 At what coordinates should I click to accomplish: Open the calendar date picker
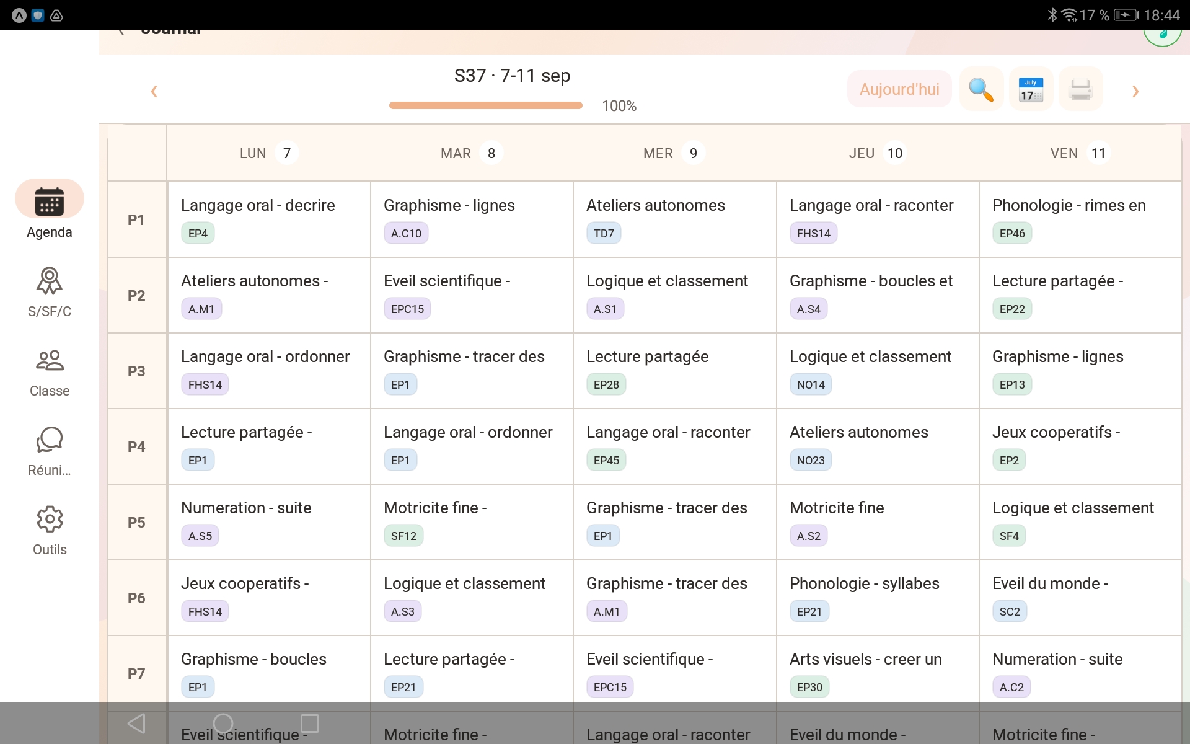tap(1030, 89)
